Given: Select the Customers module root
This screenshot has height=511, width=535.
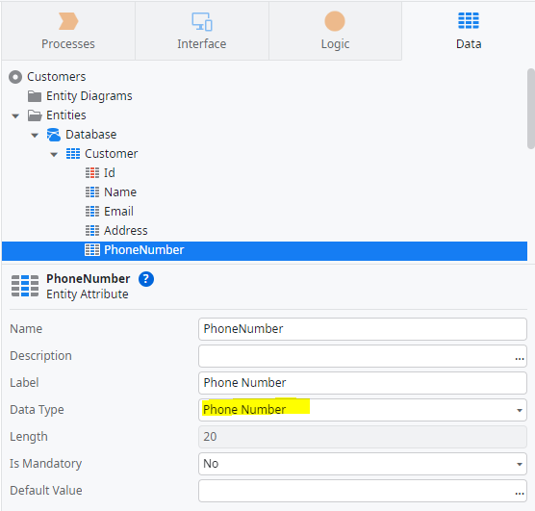Looking at the screenshot, I should pos(57,77).
